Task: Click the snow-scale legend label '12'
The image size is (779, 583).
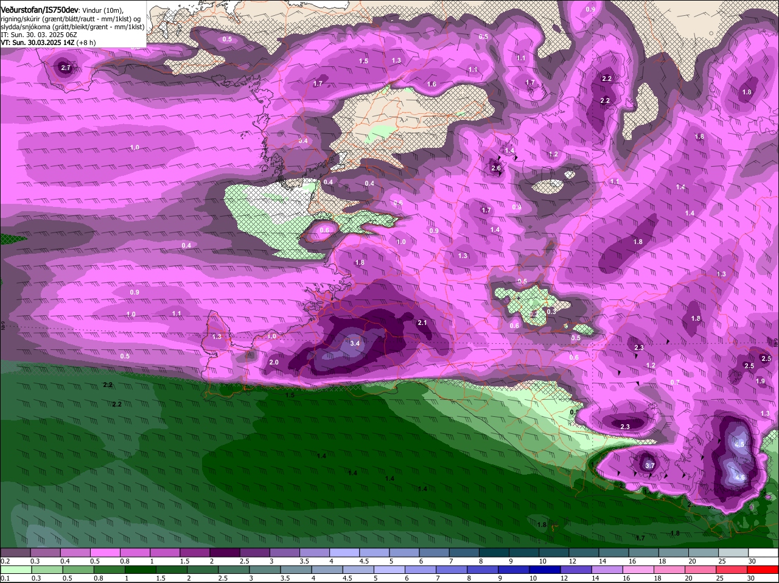Action: click(572, 561)
